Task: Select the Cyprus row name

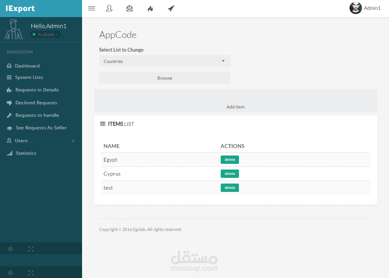Action: 112,174
